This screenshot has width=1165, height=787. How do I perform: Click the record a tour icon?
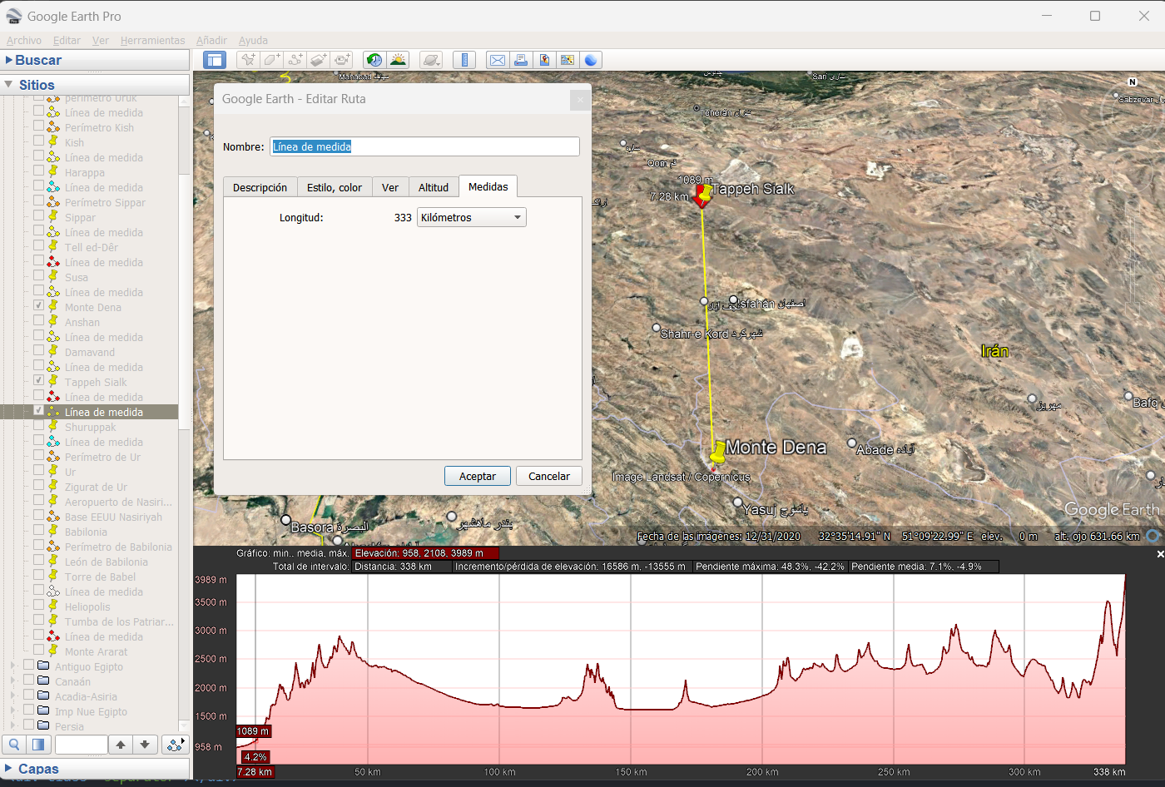coord(341,60)
